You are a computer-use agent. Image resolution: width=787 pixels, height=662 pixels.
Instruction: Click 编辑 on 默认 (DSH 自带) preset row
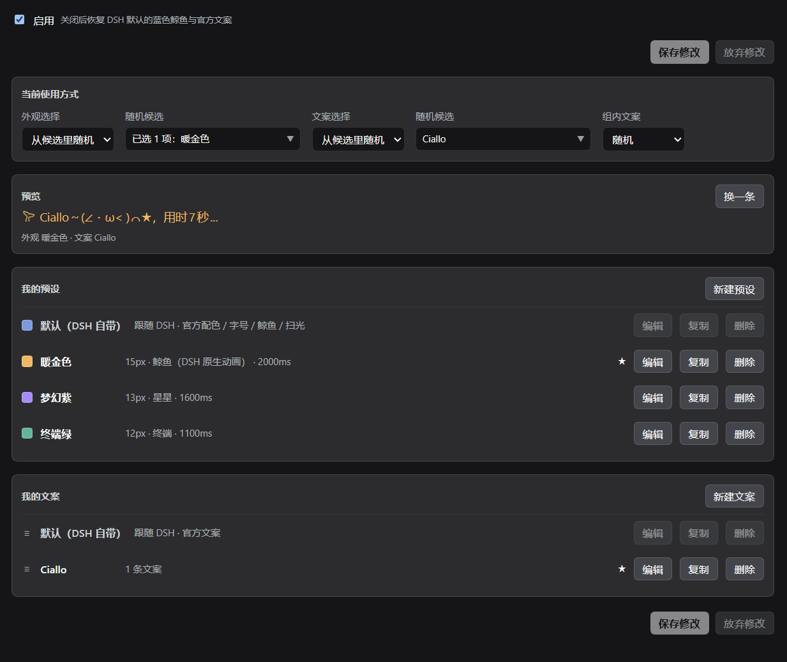pos(652,326)
